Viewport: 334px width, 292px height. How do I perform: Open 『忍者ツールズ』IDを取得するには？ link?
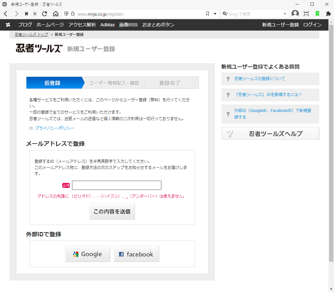[x=268, y=95]
